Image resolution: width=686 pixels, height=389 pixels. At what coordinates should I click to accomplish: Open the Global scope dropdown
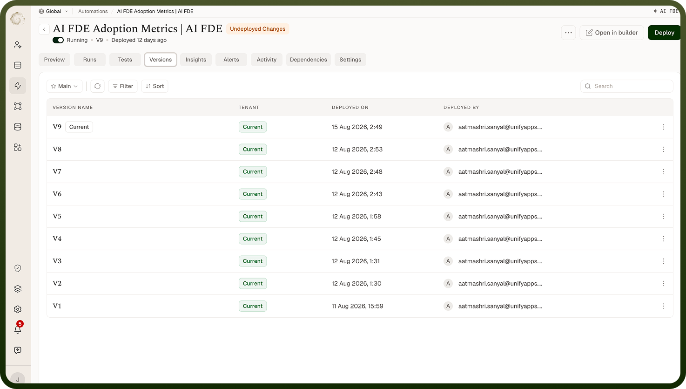coord(54,11)
